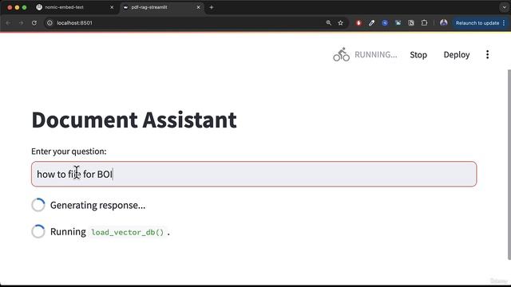Open the blue circular extension icon
Image resolution: width=511 pixels, height=287 pixels.
(385, 23)
